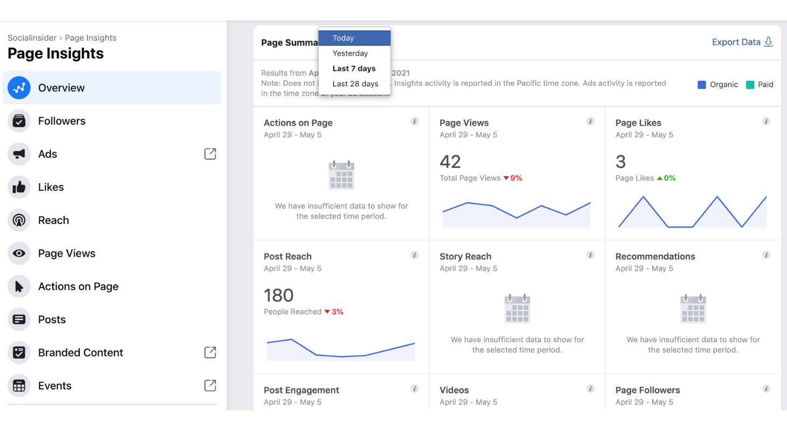Click the '42' Total Page Views value
This screenshot has width=787, height=431.
pos(450,162)
